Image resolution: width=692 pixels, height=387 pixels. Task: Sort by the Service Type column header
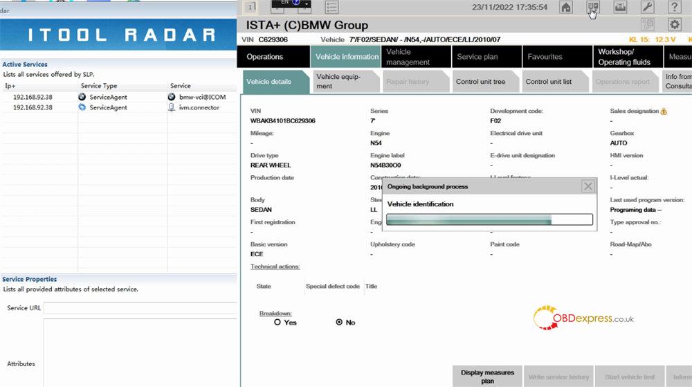click(122, 86)
